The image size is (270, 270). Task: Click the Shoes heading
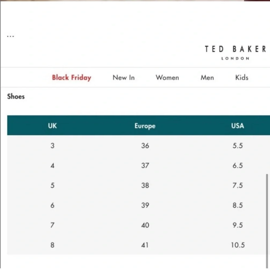tap(16, 96)
